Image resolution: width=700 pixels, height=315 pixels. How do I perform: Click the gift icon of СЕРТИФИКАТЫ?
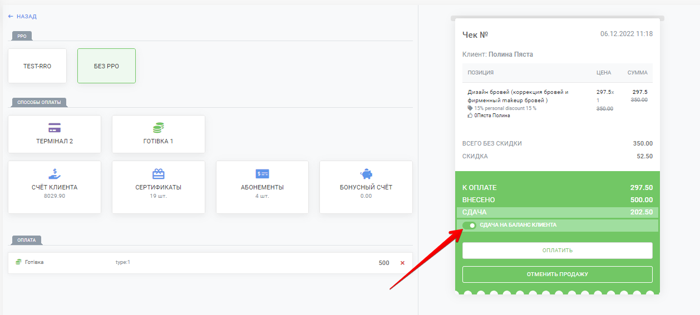click(159, 174)
